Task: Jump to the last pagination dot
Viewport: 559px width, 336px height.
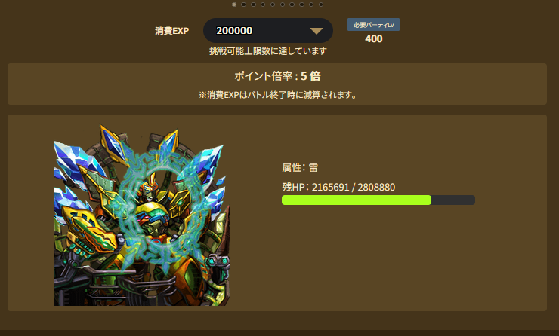Action: (x=321, y=5)
